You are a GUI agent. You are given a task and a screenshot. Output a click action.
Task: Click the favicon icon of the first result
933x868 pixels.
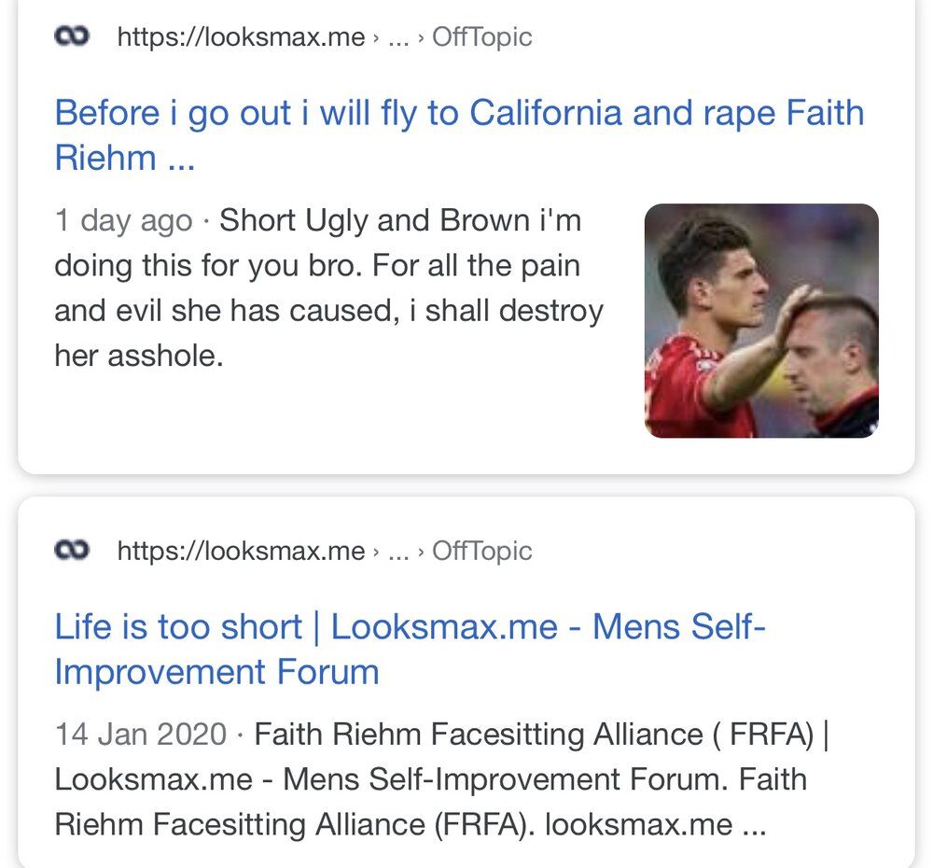pos(71,36)
